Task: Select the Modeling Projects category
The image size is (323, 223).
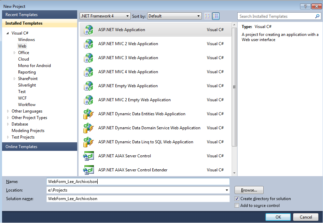Action: 28,131
